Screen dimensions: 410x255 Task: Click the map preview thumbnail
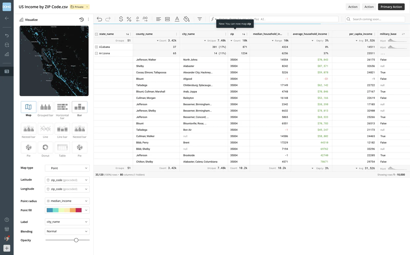[x=54, y=61]
